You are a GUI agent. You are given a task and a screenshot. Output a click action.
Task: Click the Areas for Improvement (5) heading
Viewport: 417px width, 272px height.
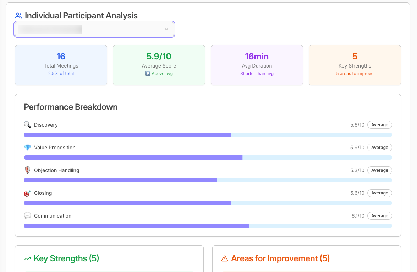click(280, 258)
